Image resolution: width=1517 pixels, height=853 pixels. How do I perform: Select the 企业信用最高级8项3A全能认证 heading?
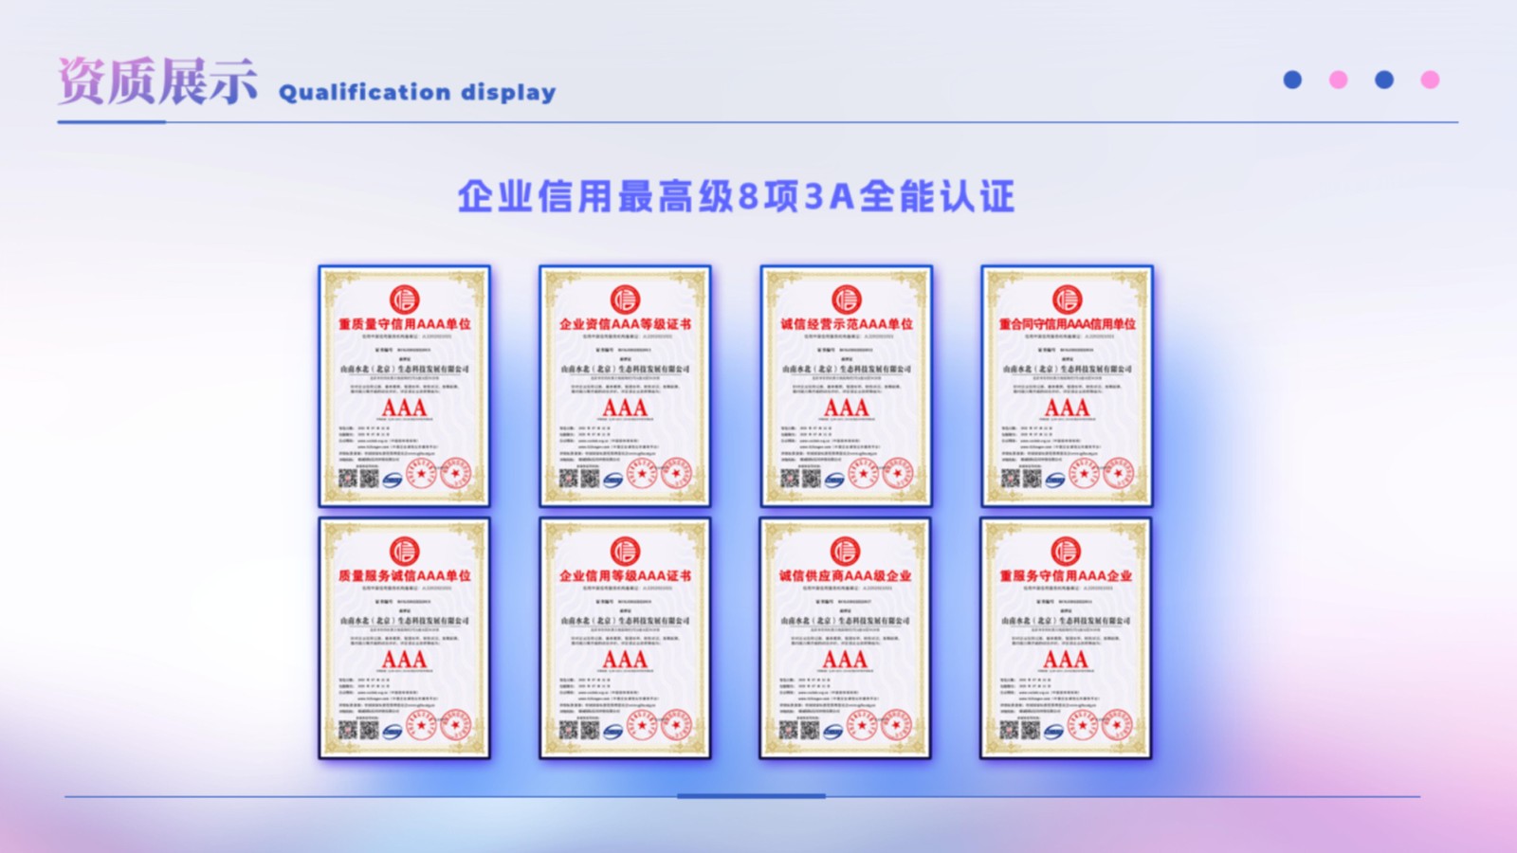pyautogui.click(x=736, y=197)
